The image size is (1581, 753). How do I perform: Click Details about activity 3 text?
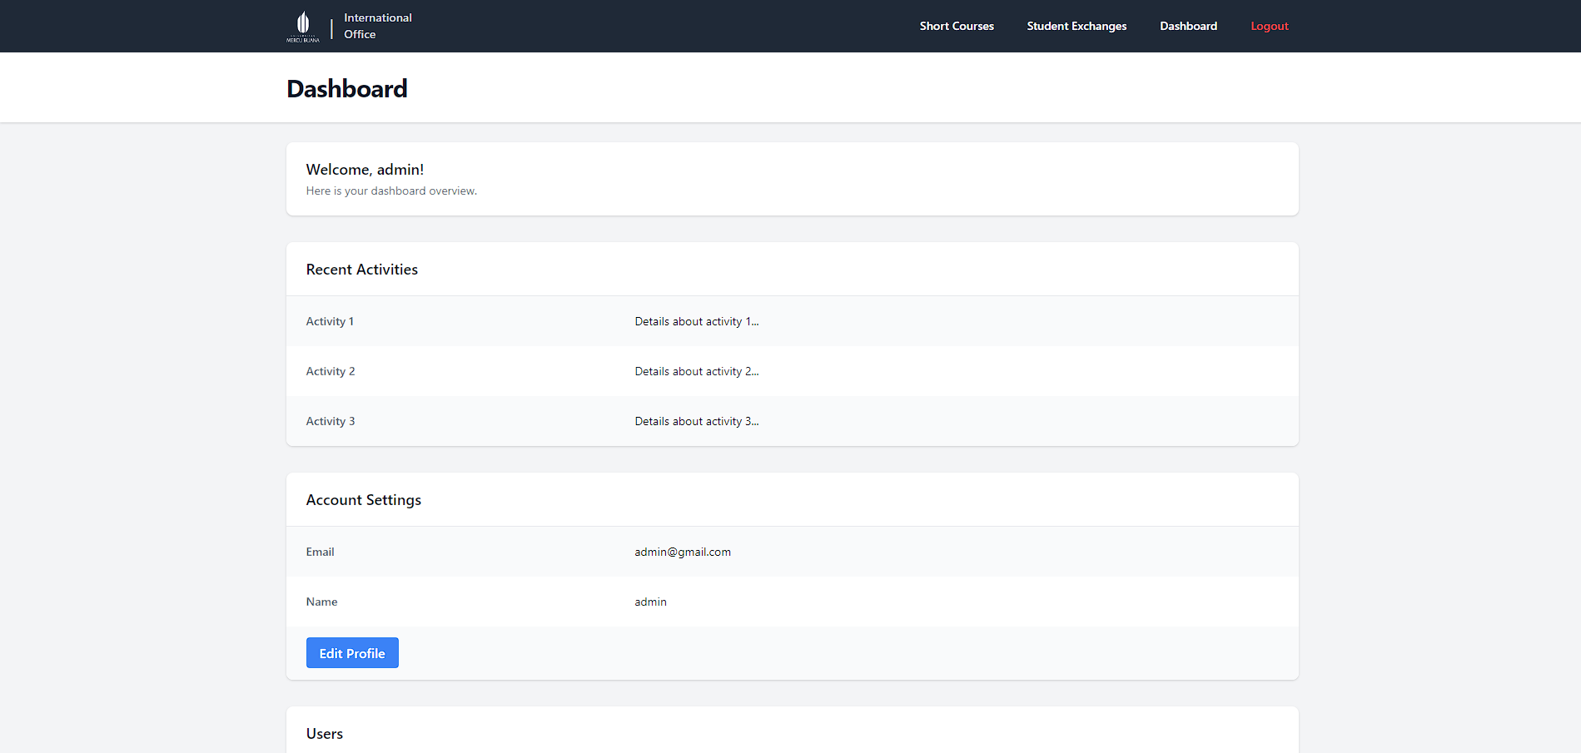[696, 421]
